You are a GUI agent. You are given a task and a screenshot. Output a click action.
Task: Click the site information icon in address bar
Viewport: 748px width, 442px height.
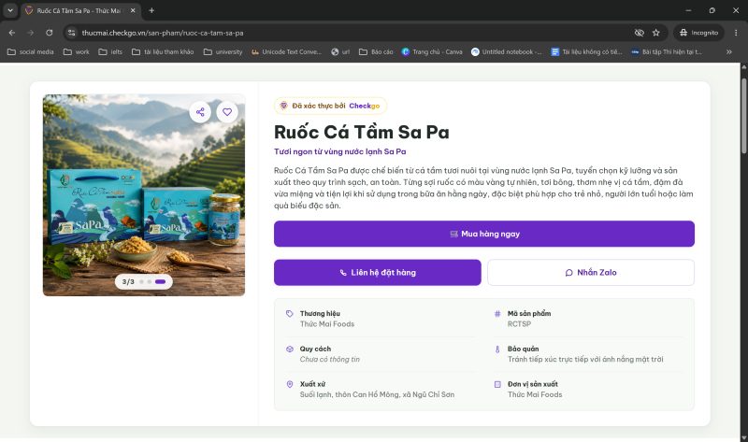click(x=71, y=33)
